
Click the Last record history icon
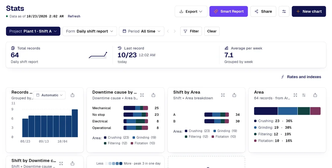pyautogui.click(x=120, y=48)
